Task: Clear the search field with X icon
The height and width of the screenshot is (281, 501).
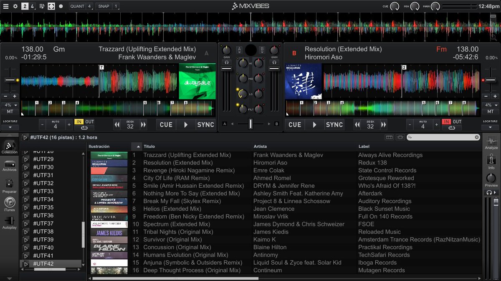Action: [477, 137]
